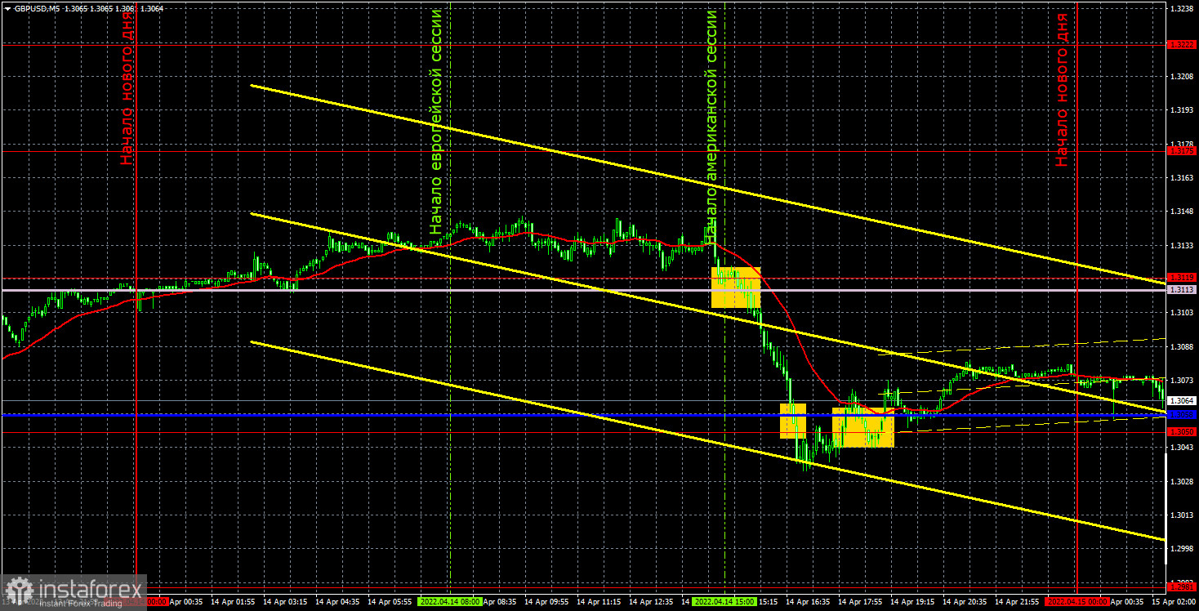Click the 14 Apr 17:55 time axis label
Screen dimensions: 1199x611
tap(862, 601)
